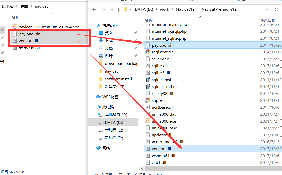Viewport: 282px width, 175px height.
Task: Click the Forward arrow in the right Explorer window
Action: click(104, 9)
